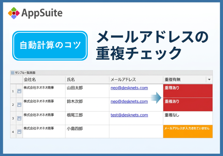Viewport: 223px width, 156px height.
Task: Open record detail icon in row 4
Action: (19, 132)
